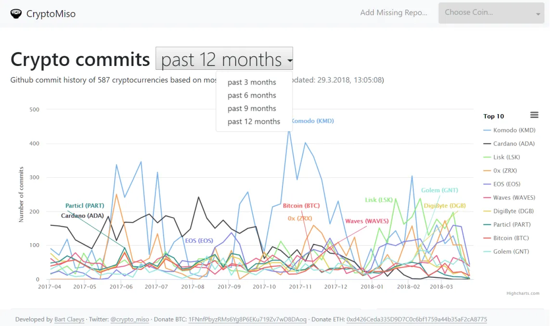Click the CryptoMiso bowl logo icon
This screenshot has width=551, height=326.
click(16, 13)
